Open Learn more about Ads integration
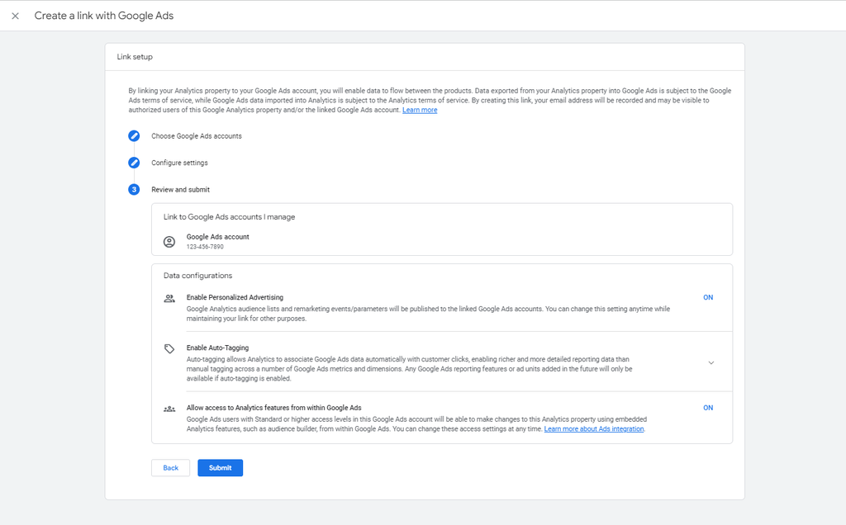 [594, 428]
